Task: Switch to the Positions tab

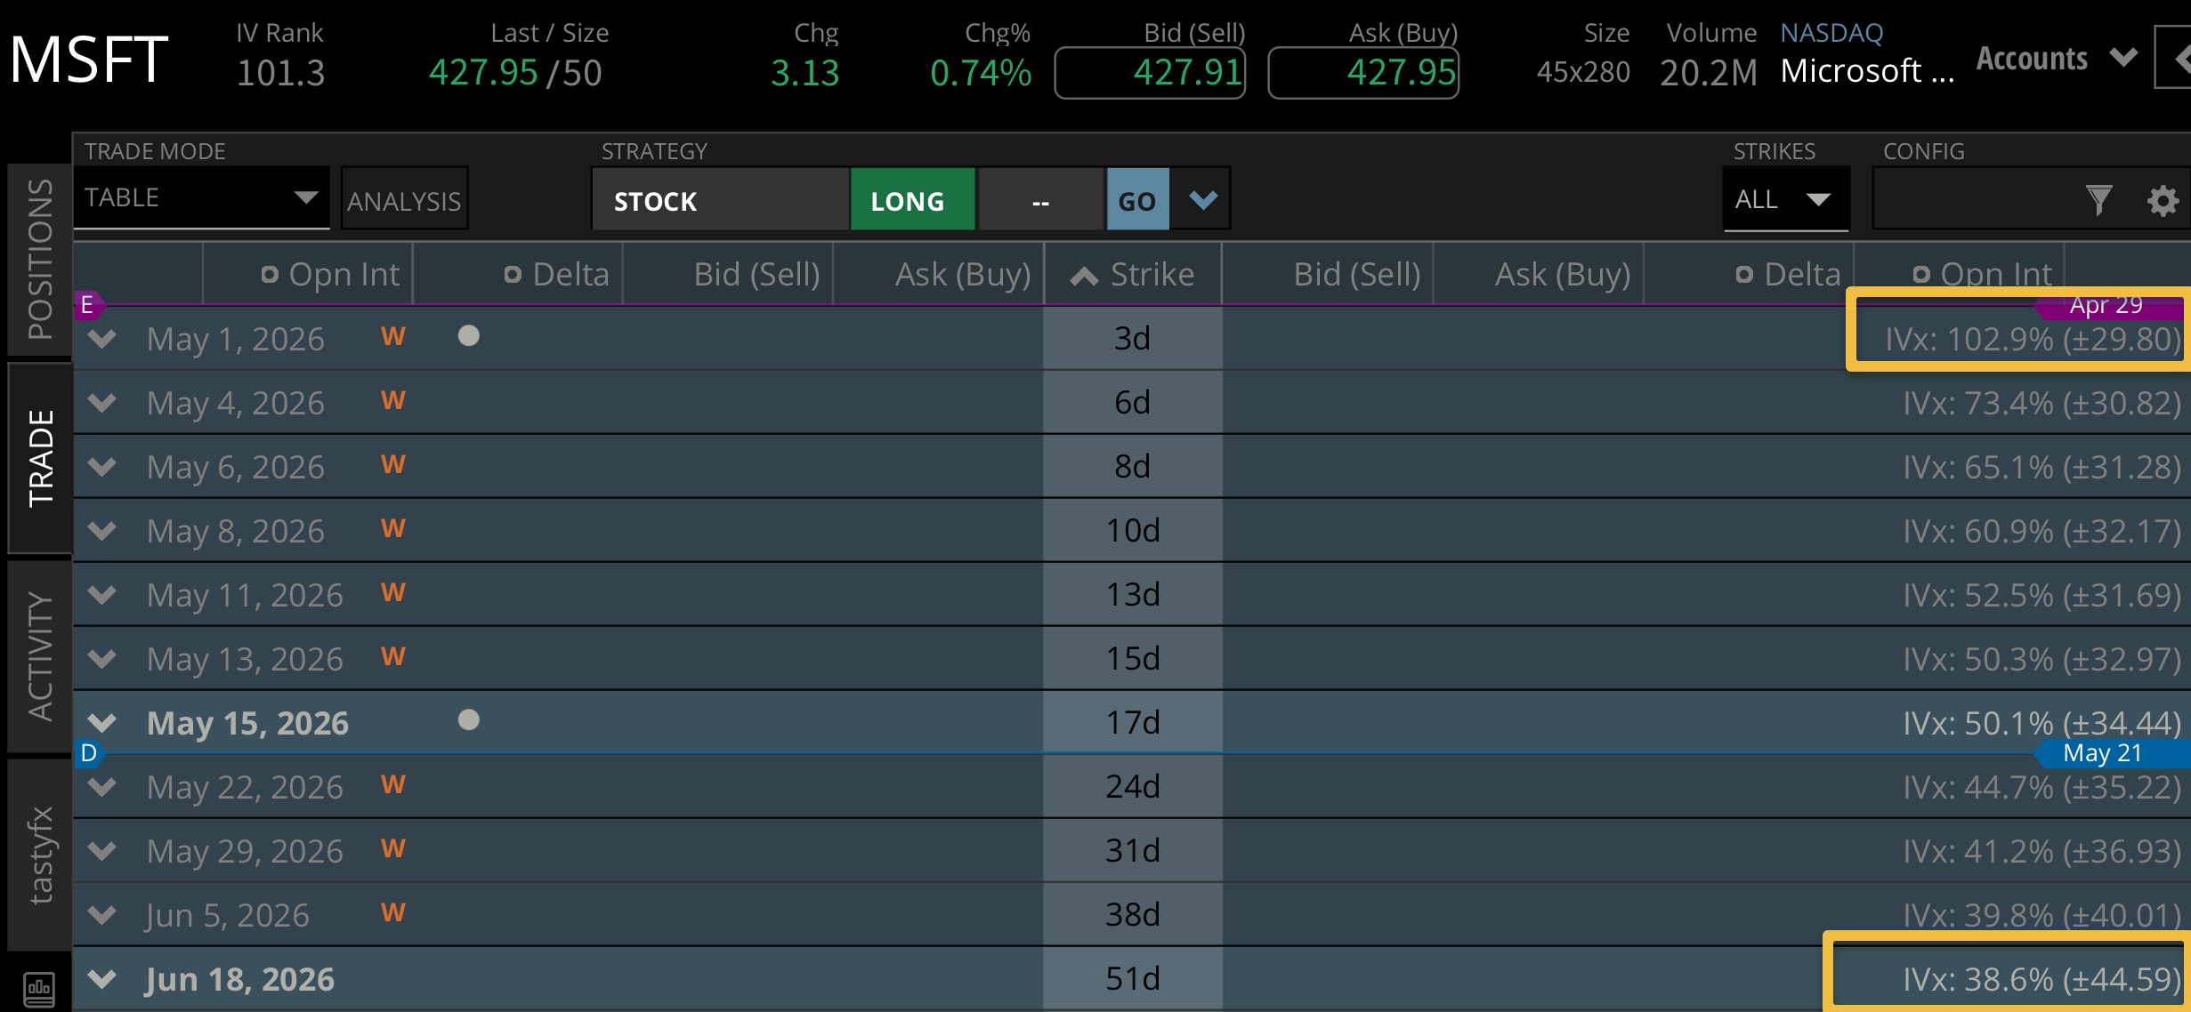Action: [40, 259]
